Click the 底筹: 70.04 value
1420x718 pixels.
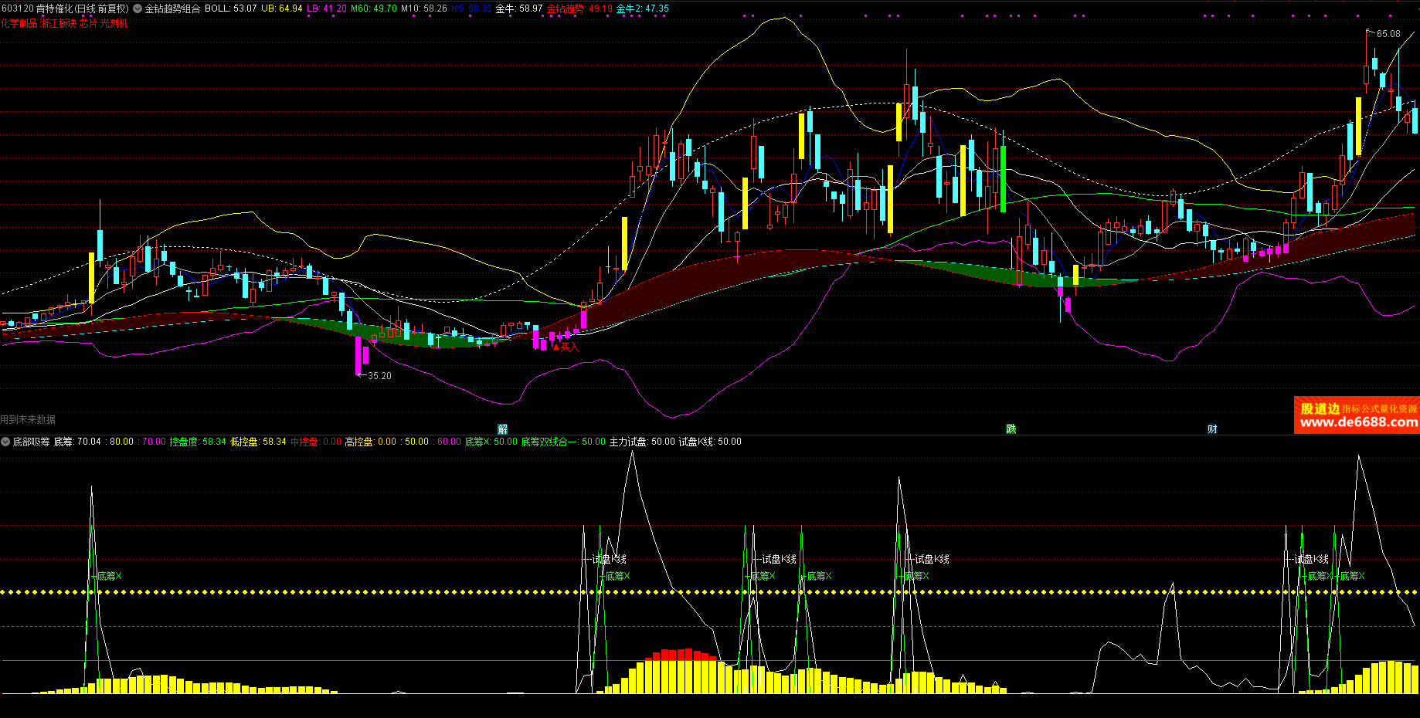(x=77, y=442)
